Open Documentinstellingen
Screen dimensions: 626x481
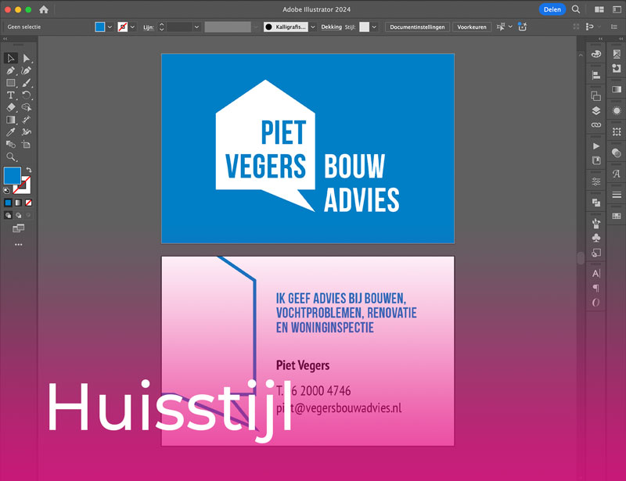417,27
